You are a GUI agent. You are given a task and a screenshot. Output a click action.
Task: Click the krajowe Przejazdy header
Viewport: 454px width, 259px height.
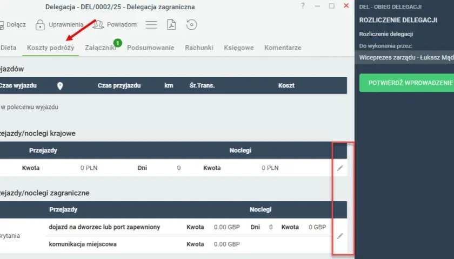tap(43, 151)
